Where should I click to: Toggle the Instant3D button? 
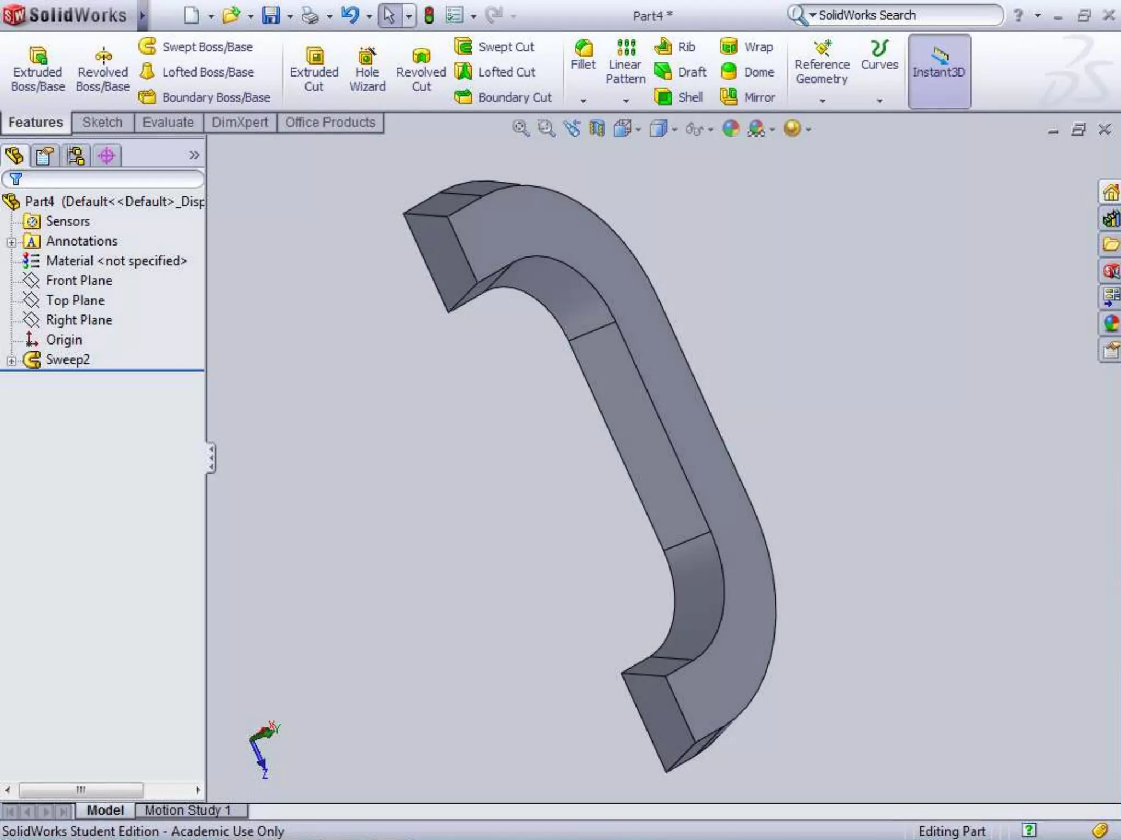click(x=939, y=71)
